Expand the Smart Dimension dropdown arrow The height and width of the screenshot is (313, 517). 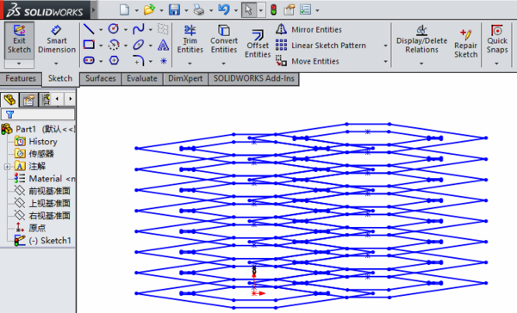[x=56, y=63]
